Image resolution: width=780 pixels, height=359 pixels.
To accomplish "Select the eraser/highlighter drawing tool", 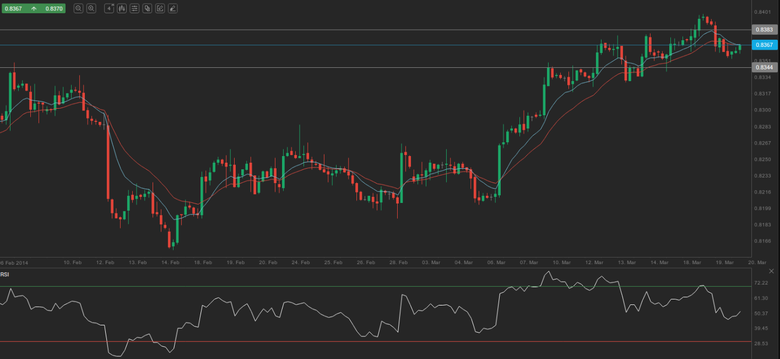I will (172, 8).
